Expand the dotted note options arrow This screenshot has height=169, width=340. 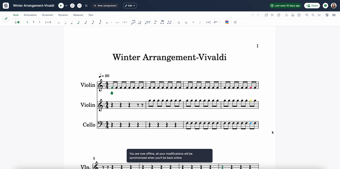(112, 22)
